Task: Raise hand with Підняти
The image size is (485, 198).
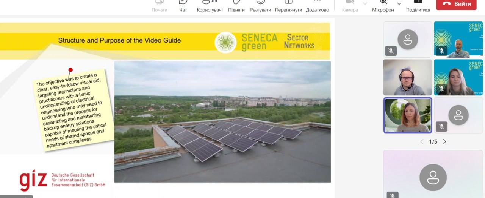Action: pyautogui.click(x=236, y=6)
